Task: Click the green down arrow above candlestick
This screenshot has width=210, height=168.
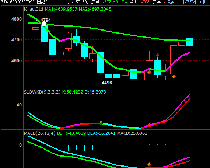Action: click(x=158, y=55)
